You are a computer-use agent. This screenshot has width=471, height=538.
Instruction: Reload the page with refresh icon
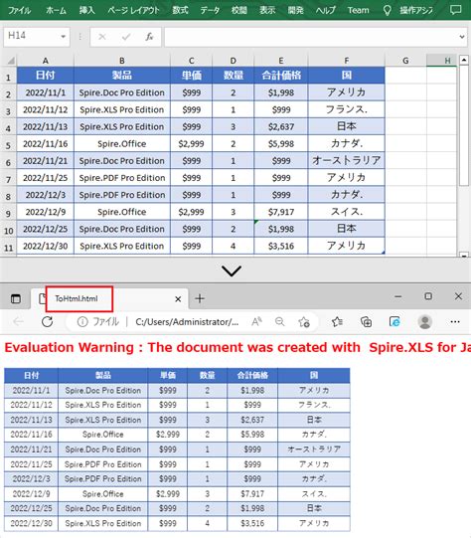pos(48,322)
